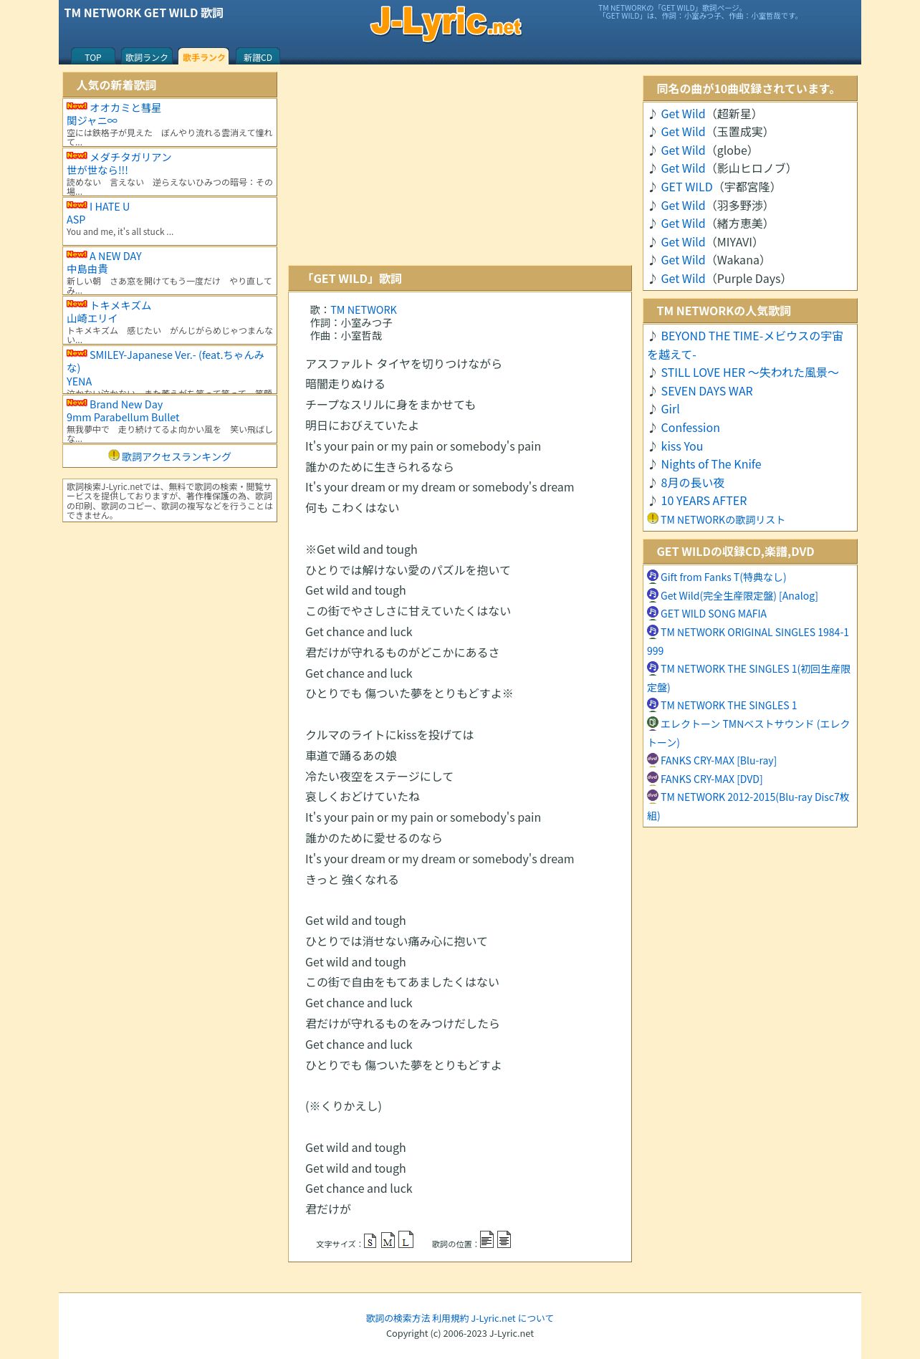This screenshot has width=920, height=1359.
Task: Select centered lyrics position icon
Action: pyautogui.click(x=504, y=1239)
